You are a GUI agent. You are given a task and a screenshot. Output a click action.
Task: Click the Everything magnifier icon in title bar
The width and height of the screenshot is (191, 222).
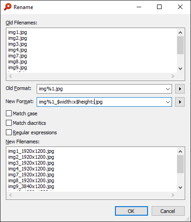8,7
